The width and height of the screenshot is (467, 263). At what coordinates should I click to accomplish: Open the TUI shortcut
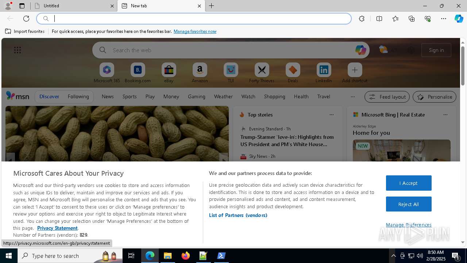[231, 73]
